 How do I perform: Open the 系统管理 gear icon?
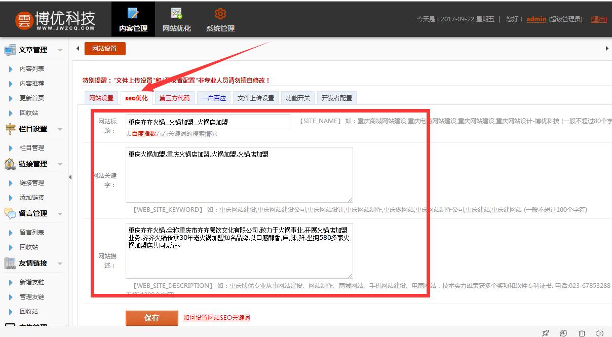pos(220,14)
